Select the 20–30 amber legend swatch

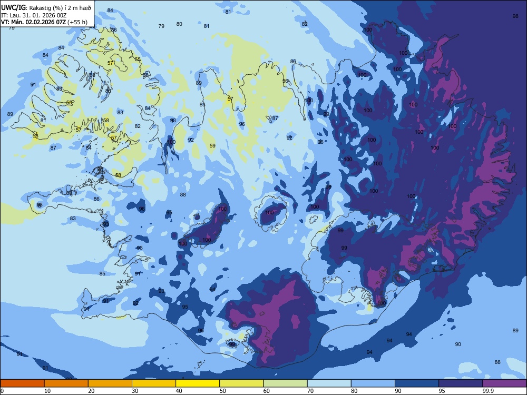click(110, 383)
